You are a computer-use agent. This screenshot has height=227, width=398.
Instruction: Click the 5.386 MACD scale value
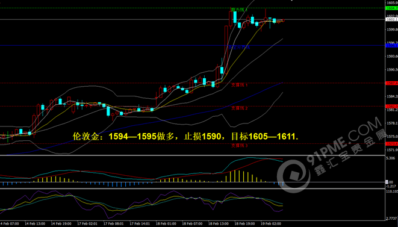pyautogui.click(x=390, y=158)
